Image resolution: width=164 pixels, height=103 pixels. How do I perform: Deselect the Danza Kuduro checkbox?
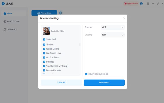(44, 70)
